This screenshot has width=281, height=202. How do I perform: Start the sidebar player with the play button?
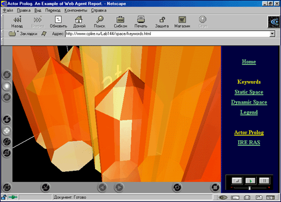[250, 181]
